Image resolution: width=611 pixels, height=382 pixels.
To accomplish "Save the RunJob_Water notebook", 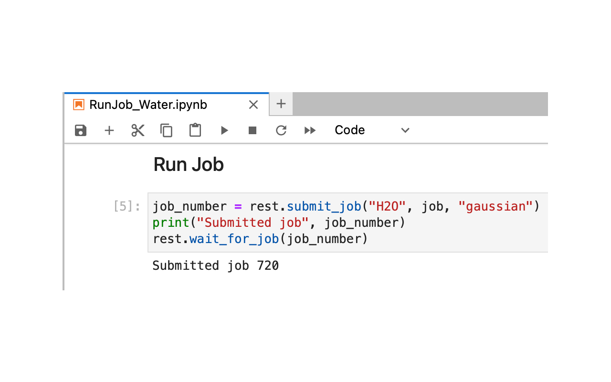I will coord(80,130).
